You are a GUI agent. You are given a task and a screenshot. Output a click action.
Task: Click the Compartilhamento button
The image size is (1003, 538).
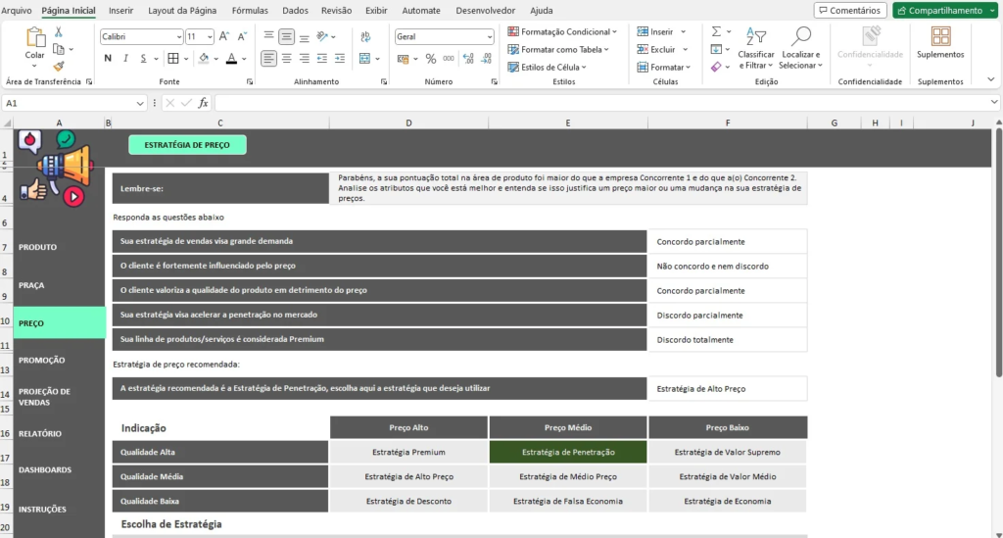tap(943, 10)
